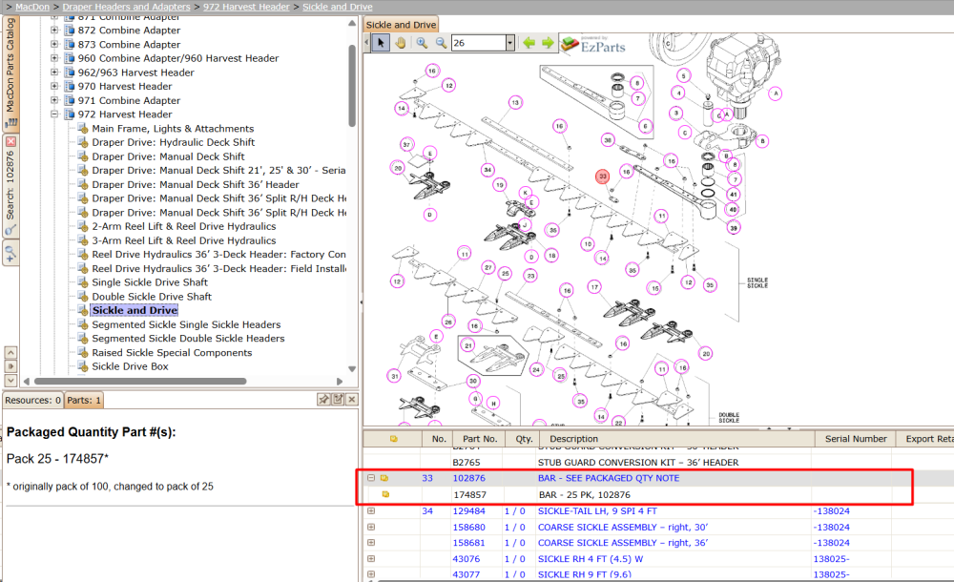Go to next diagram with green right arrow
954x582 pixels.
tap(549, 43)
